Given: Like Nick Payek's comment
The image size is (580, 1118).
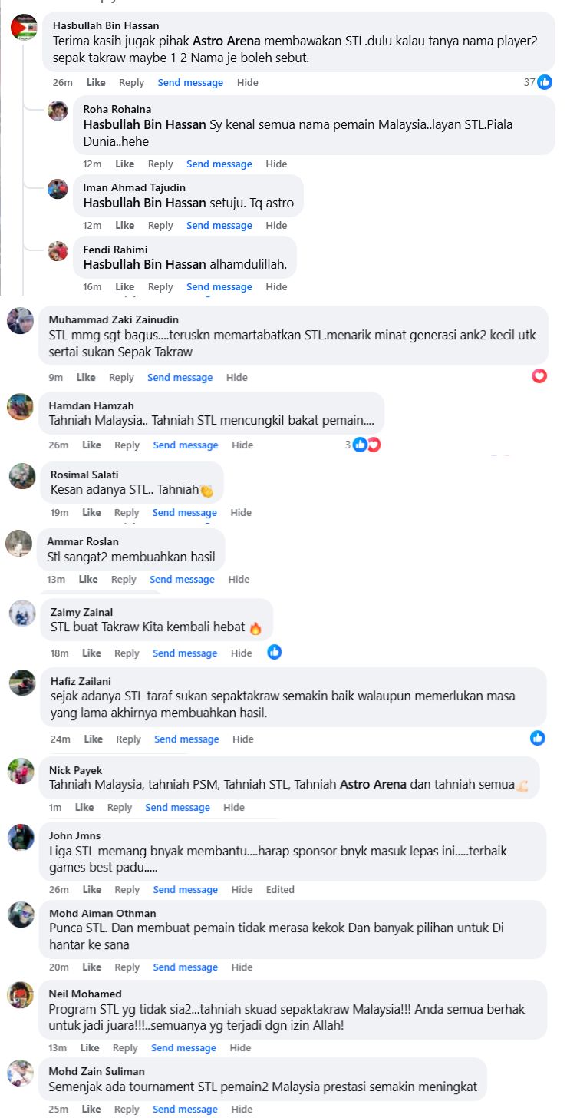Looking at the screenshot, I should click(x=84, y=807).
